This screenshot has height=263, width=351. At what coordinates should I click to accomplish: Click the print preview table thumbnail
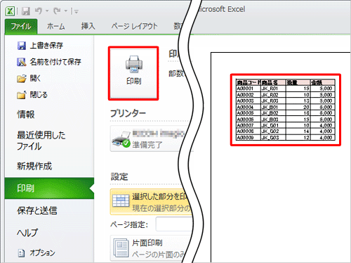(286, 110)
